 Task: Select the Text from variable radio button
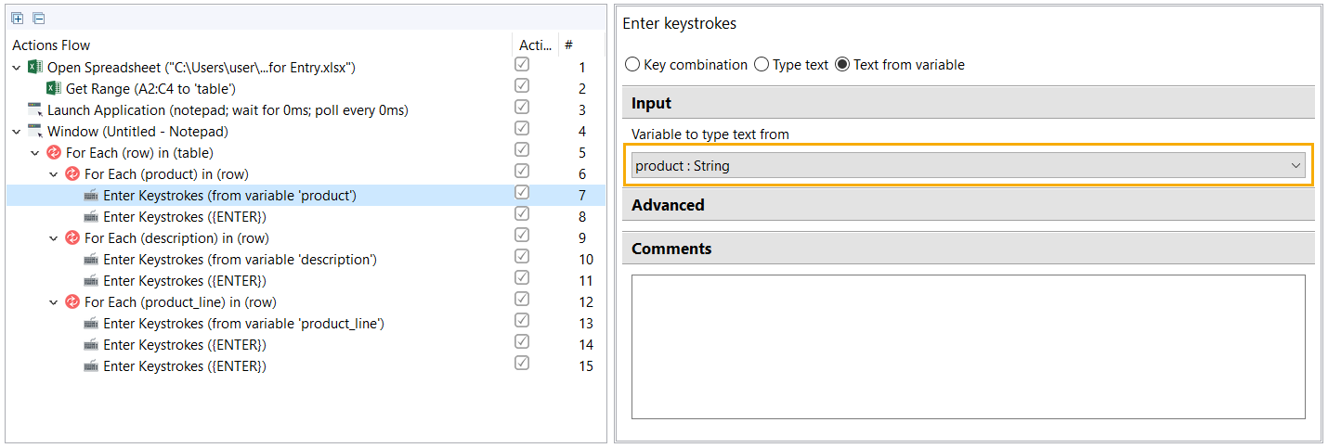pyautogui.click(x=842, y=65)
